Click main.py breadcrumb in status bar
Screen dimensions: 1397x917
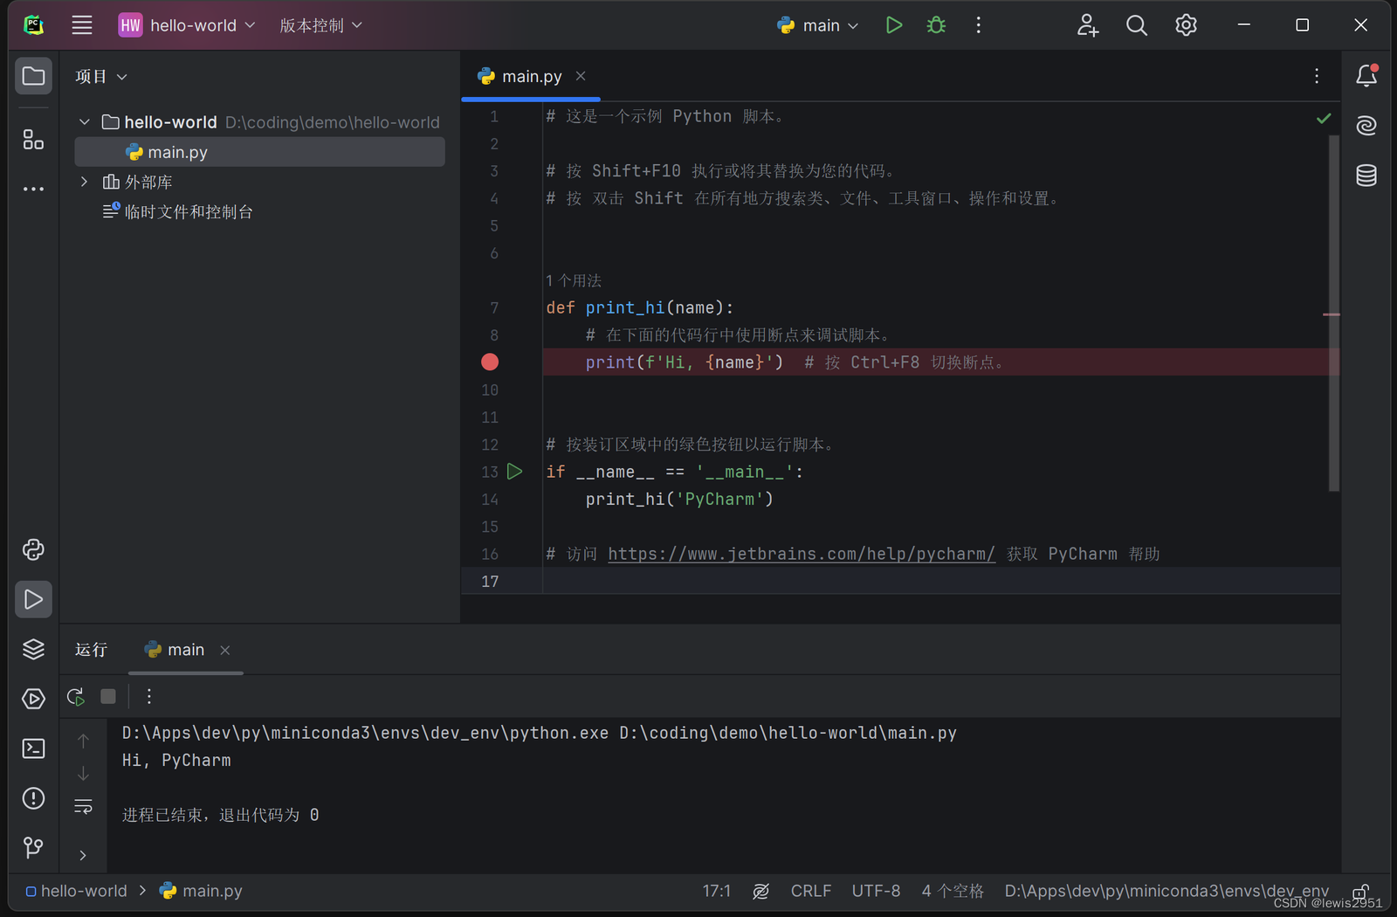coord(201,891)
